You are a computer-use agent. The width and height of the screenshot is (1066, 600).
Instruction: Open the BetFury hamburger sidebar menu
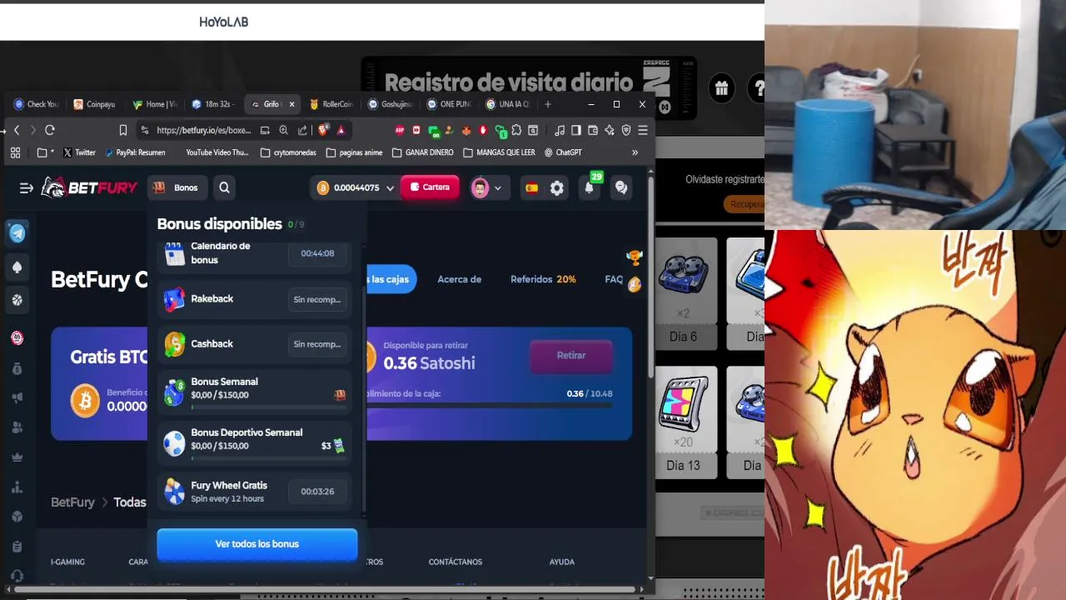click(26, 188)
